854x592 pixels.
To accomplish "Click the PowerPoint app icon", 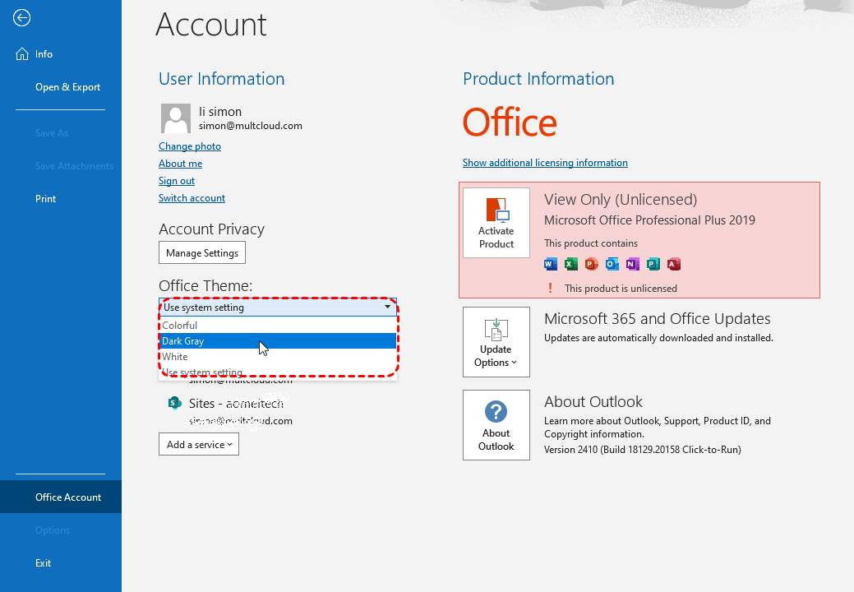I will point(592,265).
